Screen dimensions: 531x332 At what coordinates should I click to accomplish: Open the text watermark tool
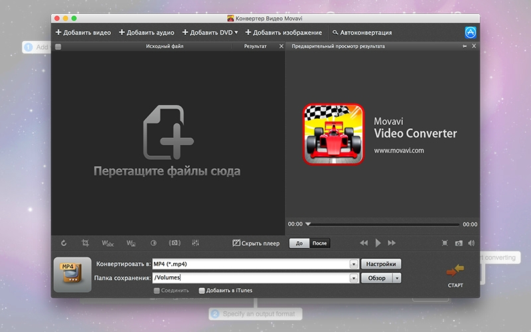[x=108, y=243]
